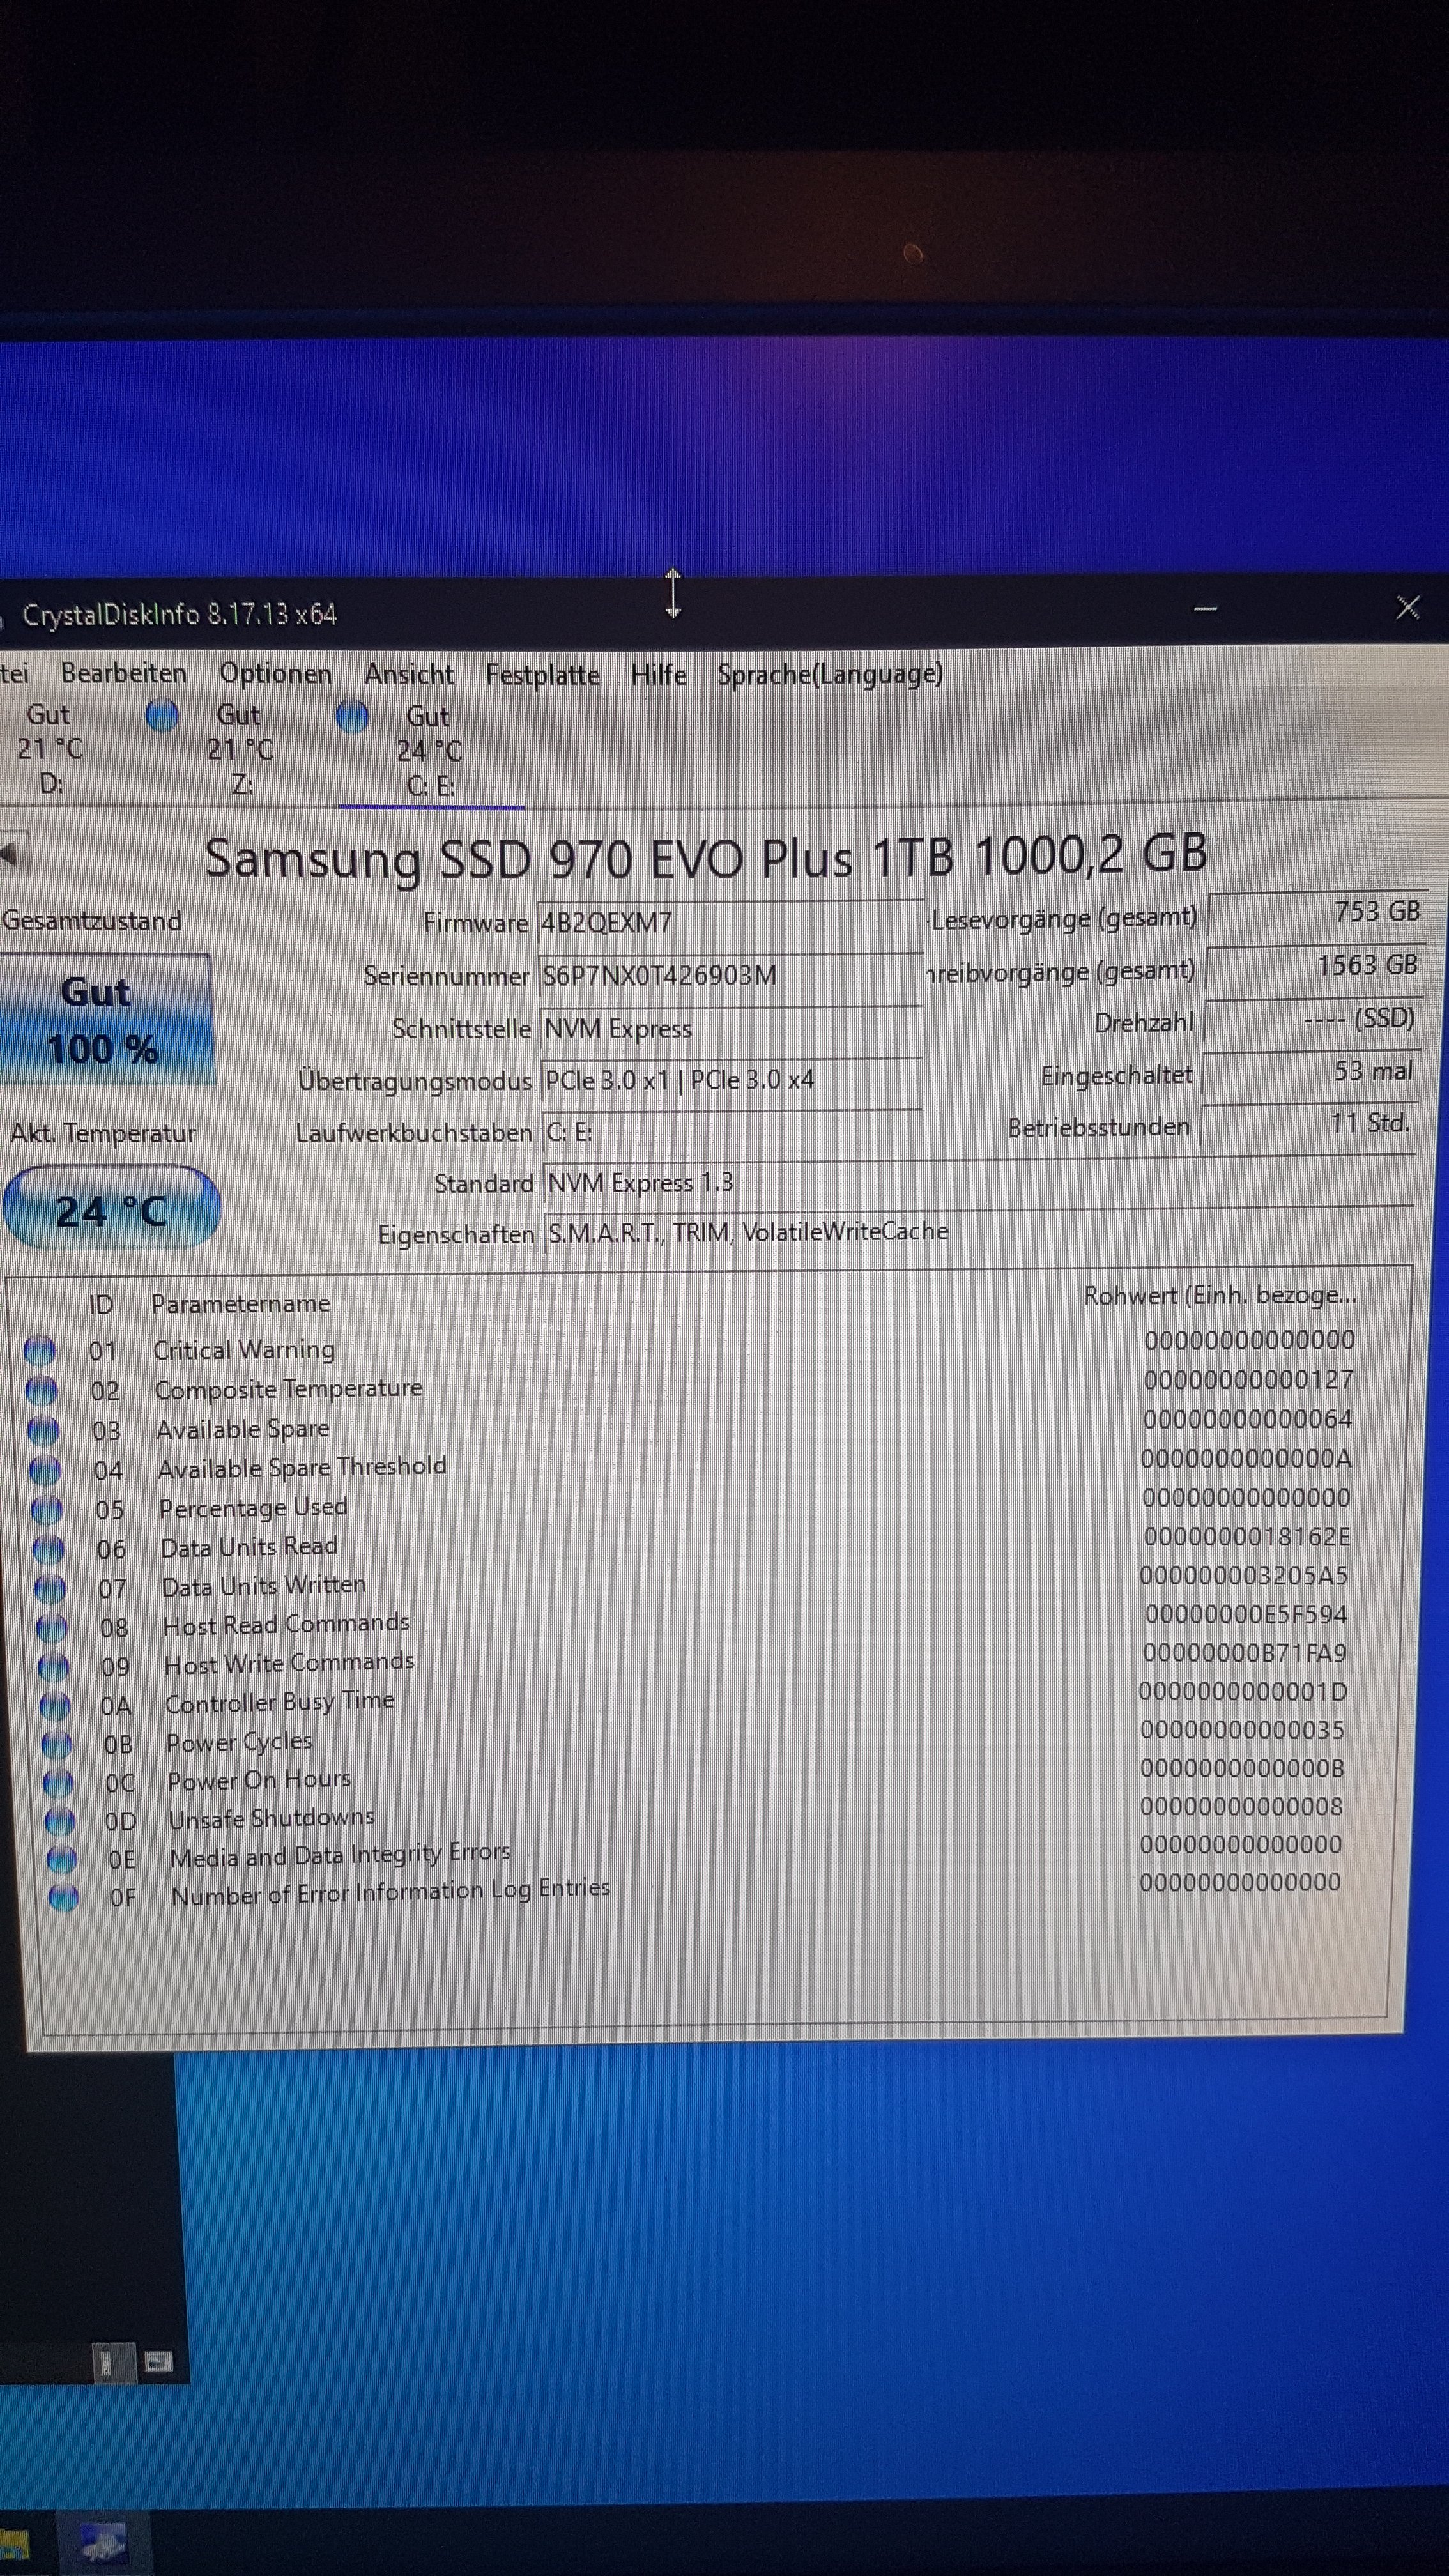
Task: Click status orb for Data Units Written
Action: pyautogui.click(x=50, y=1588)
